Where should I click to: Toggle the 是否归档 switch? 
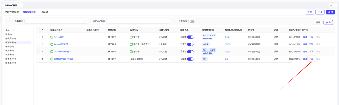coord(191,21)
